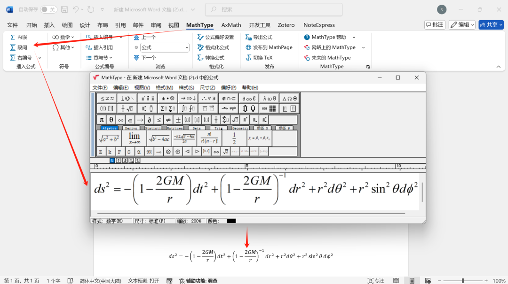The width and height of the screenshot is (508, 284).
Task: Switch to the AxMath ribbon tab
Action: [x=231, y=25]
